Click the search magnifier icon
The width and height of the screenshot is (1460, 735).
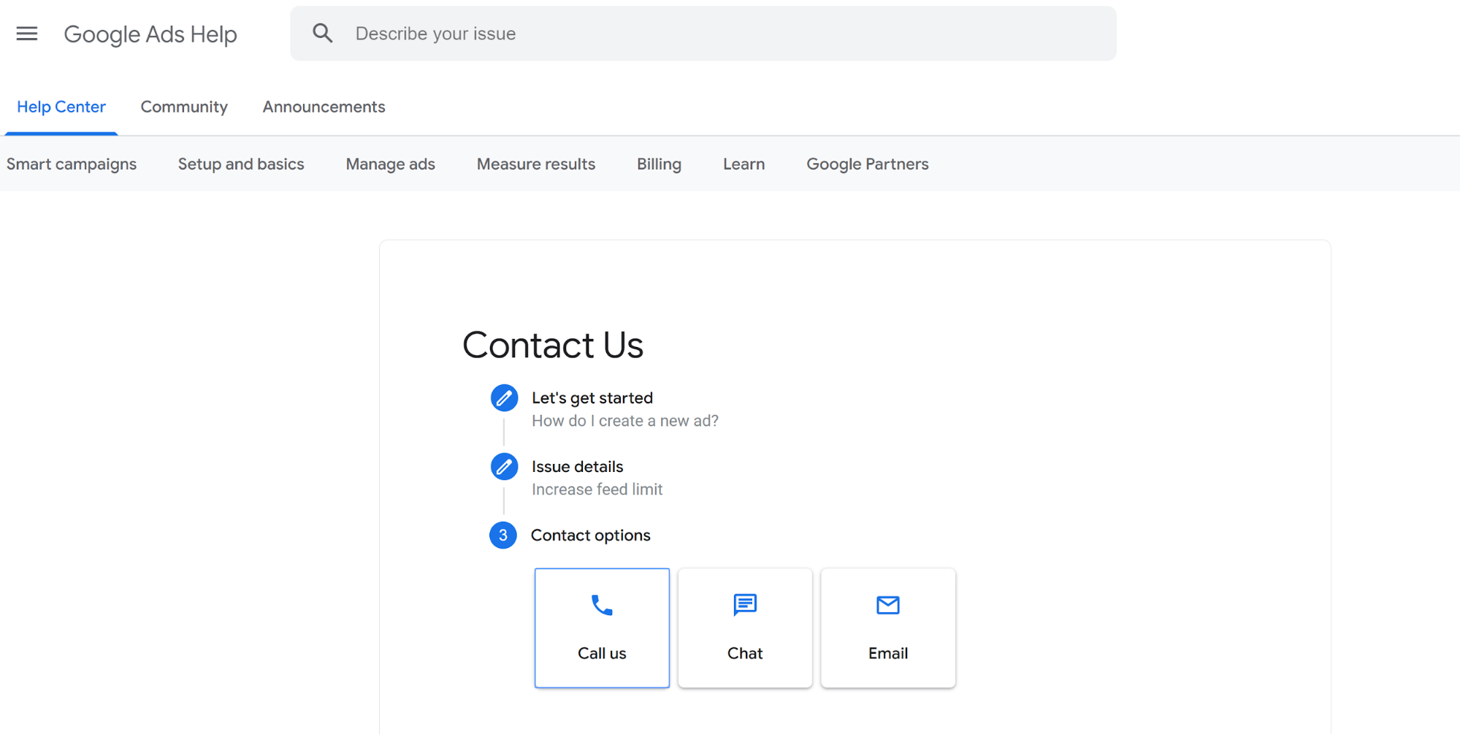(x=323, y=33)
